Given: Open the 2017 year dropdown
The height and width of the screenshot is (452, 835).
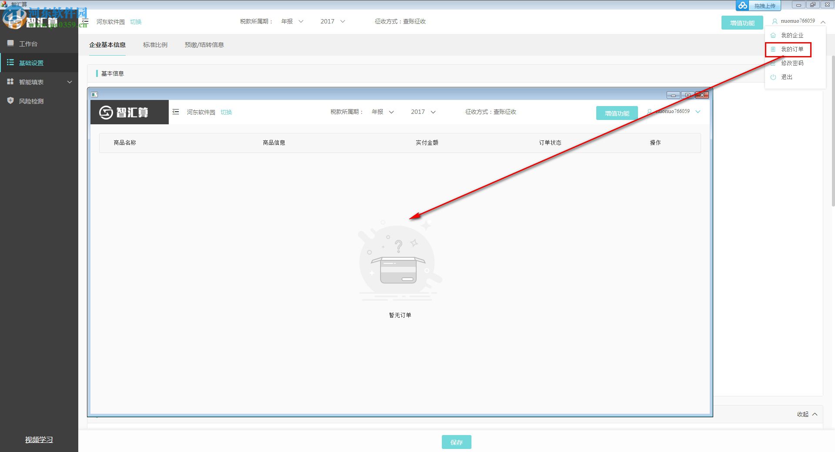Looking at the screenshot, I should (x=332, y=21).
